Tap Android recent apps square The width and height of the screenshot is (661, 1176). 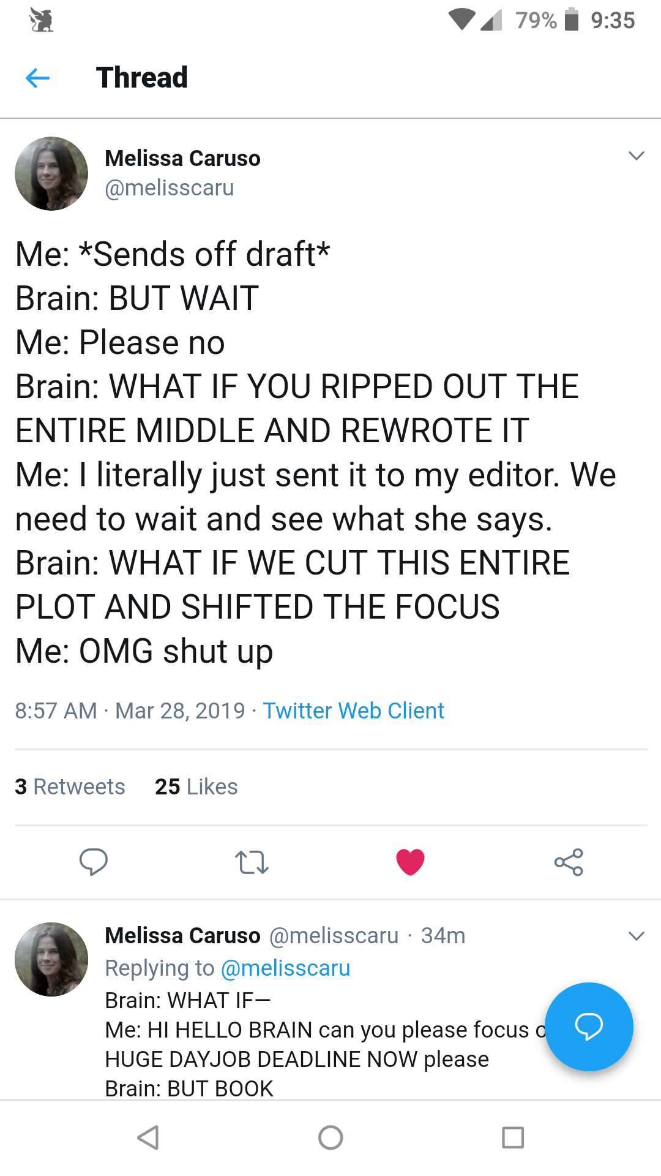coord(513,1137)
